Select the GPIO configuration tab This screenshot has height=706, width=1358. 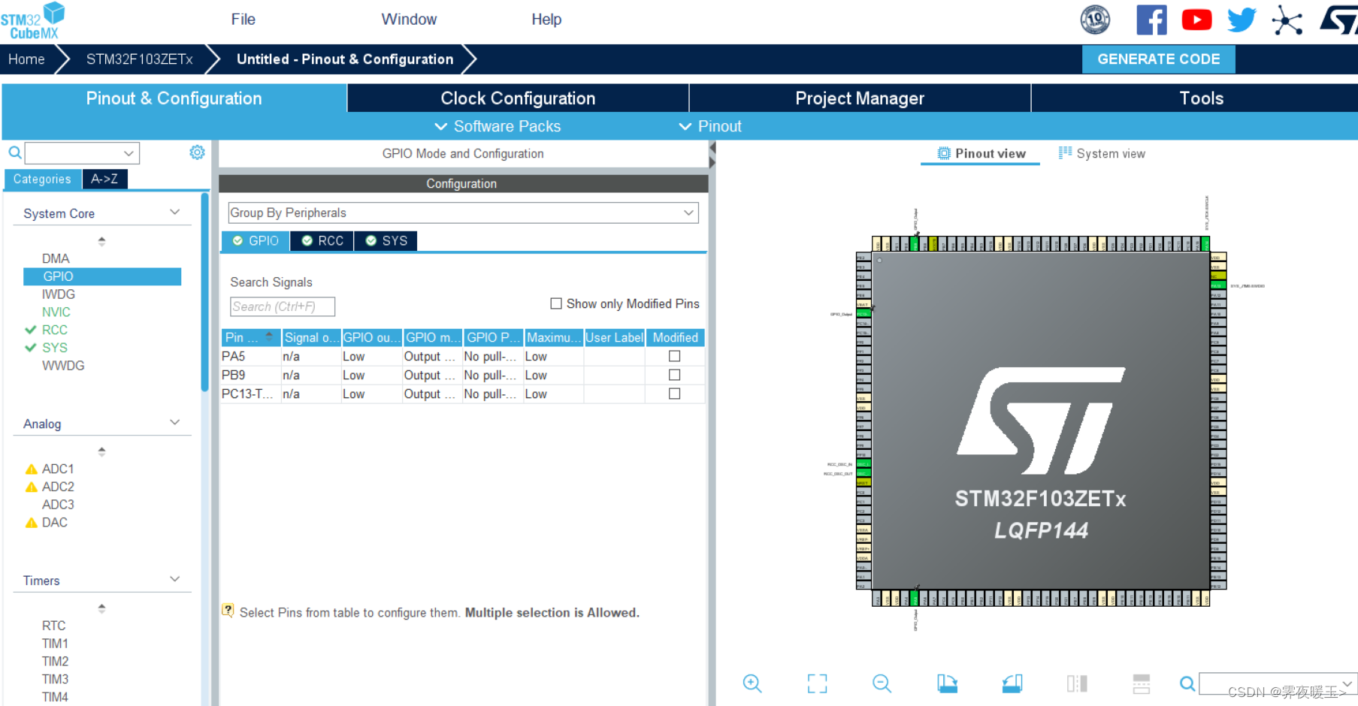[x=256, y=240]
